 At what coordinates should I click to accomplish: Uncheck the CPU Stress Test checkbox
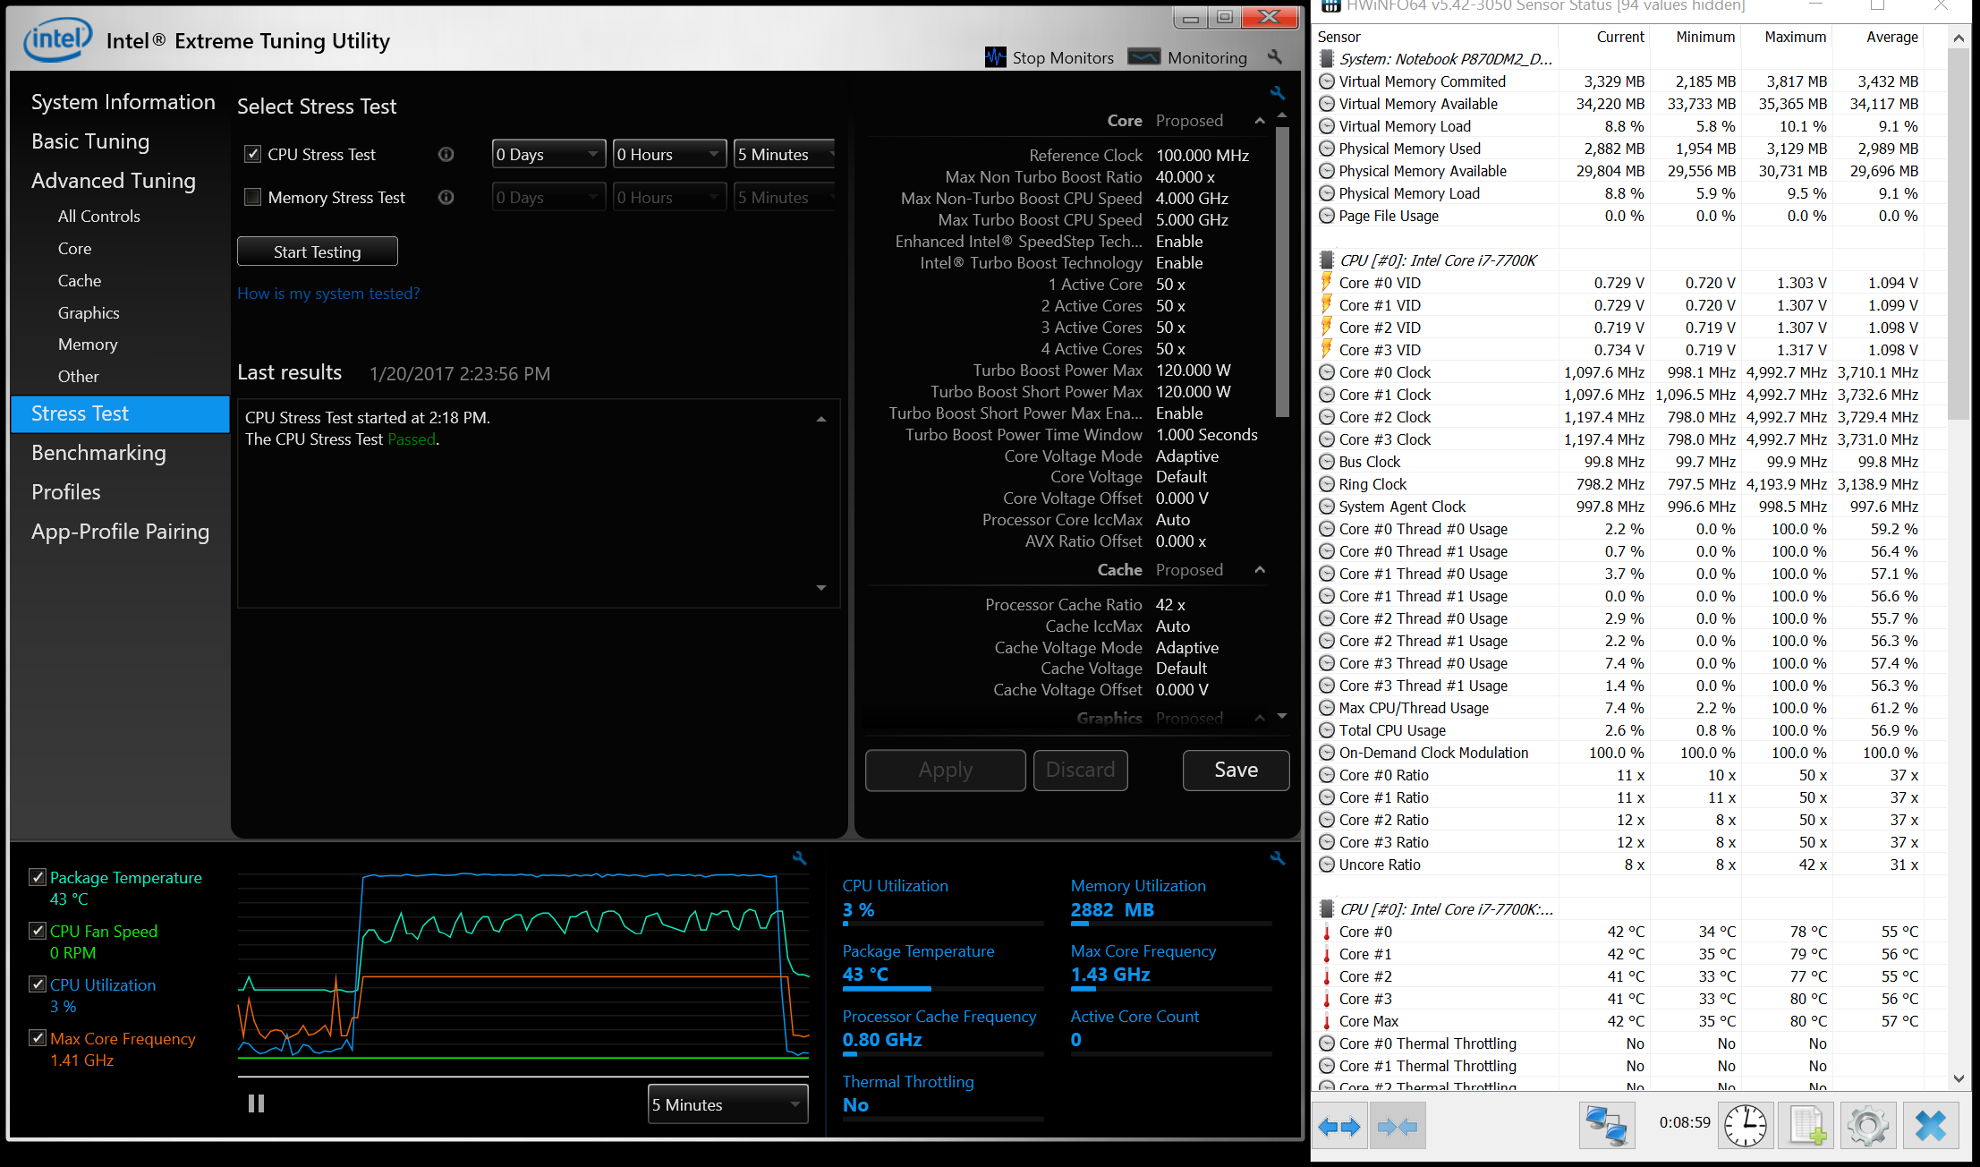[x=253, y=154]
